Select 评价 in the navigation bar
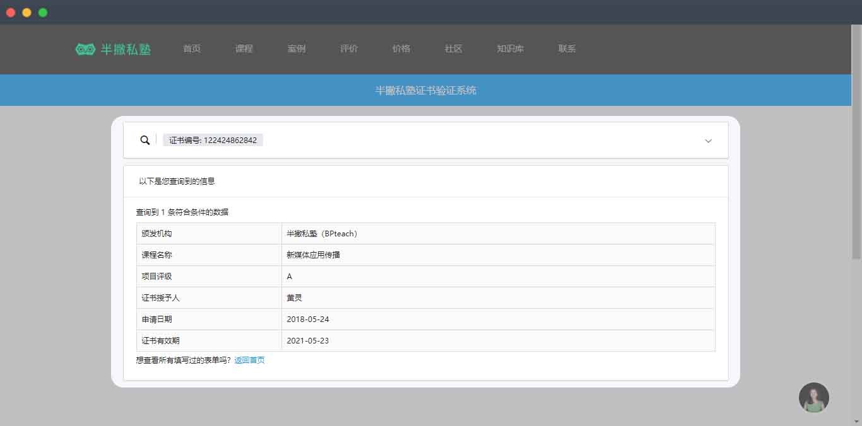The width and height of the screenshot is (862, 426). pyautogui.click(x=349, y=49)
